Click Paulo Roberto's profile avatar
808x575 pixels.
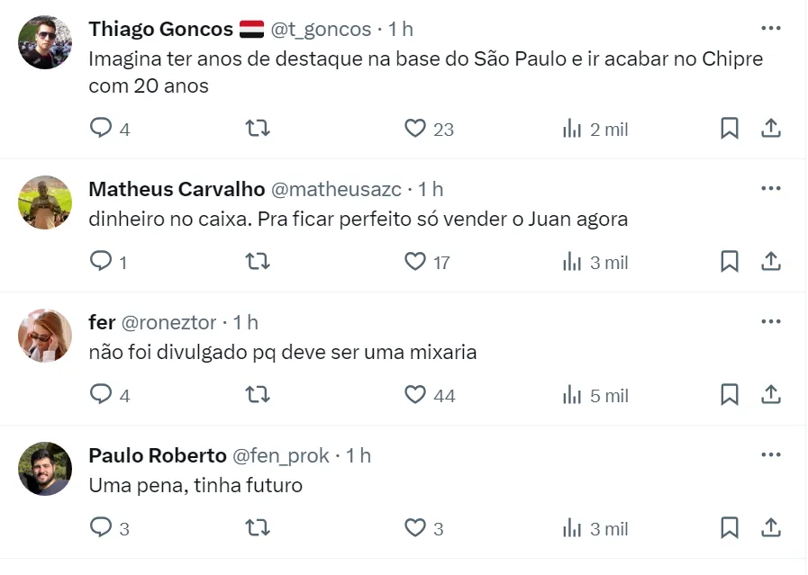45,469
